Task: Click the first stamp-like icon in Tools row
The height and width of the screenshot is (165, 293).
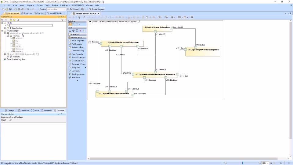Action: (x=70, y=31)
